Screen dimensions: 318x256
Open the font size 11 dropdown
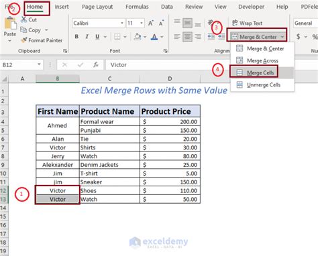tap(142, 23)
